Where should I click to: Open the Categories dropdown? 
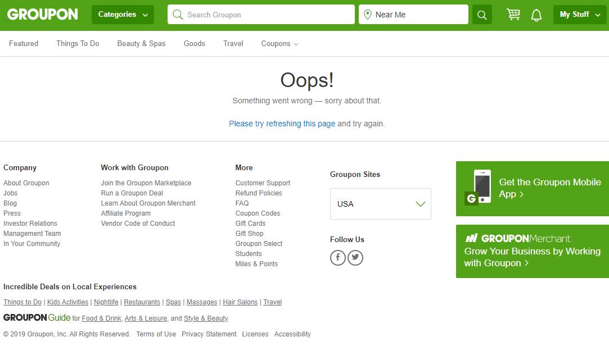pyautogui.click(x=123, y=15)
